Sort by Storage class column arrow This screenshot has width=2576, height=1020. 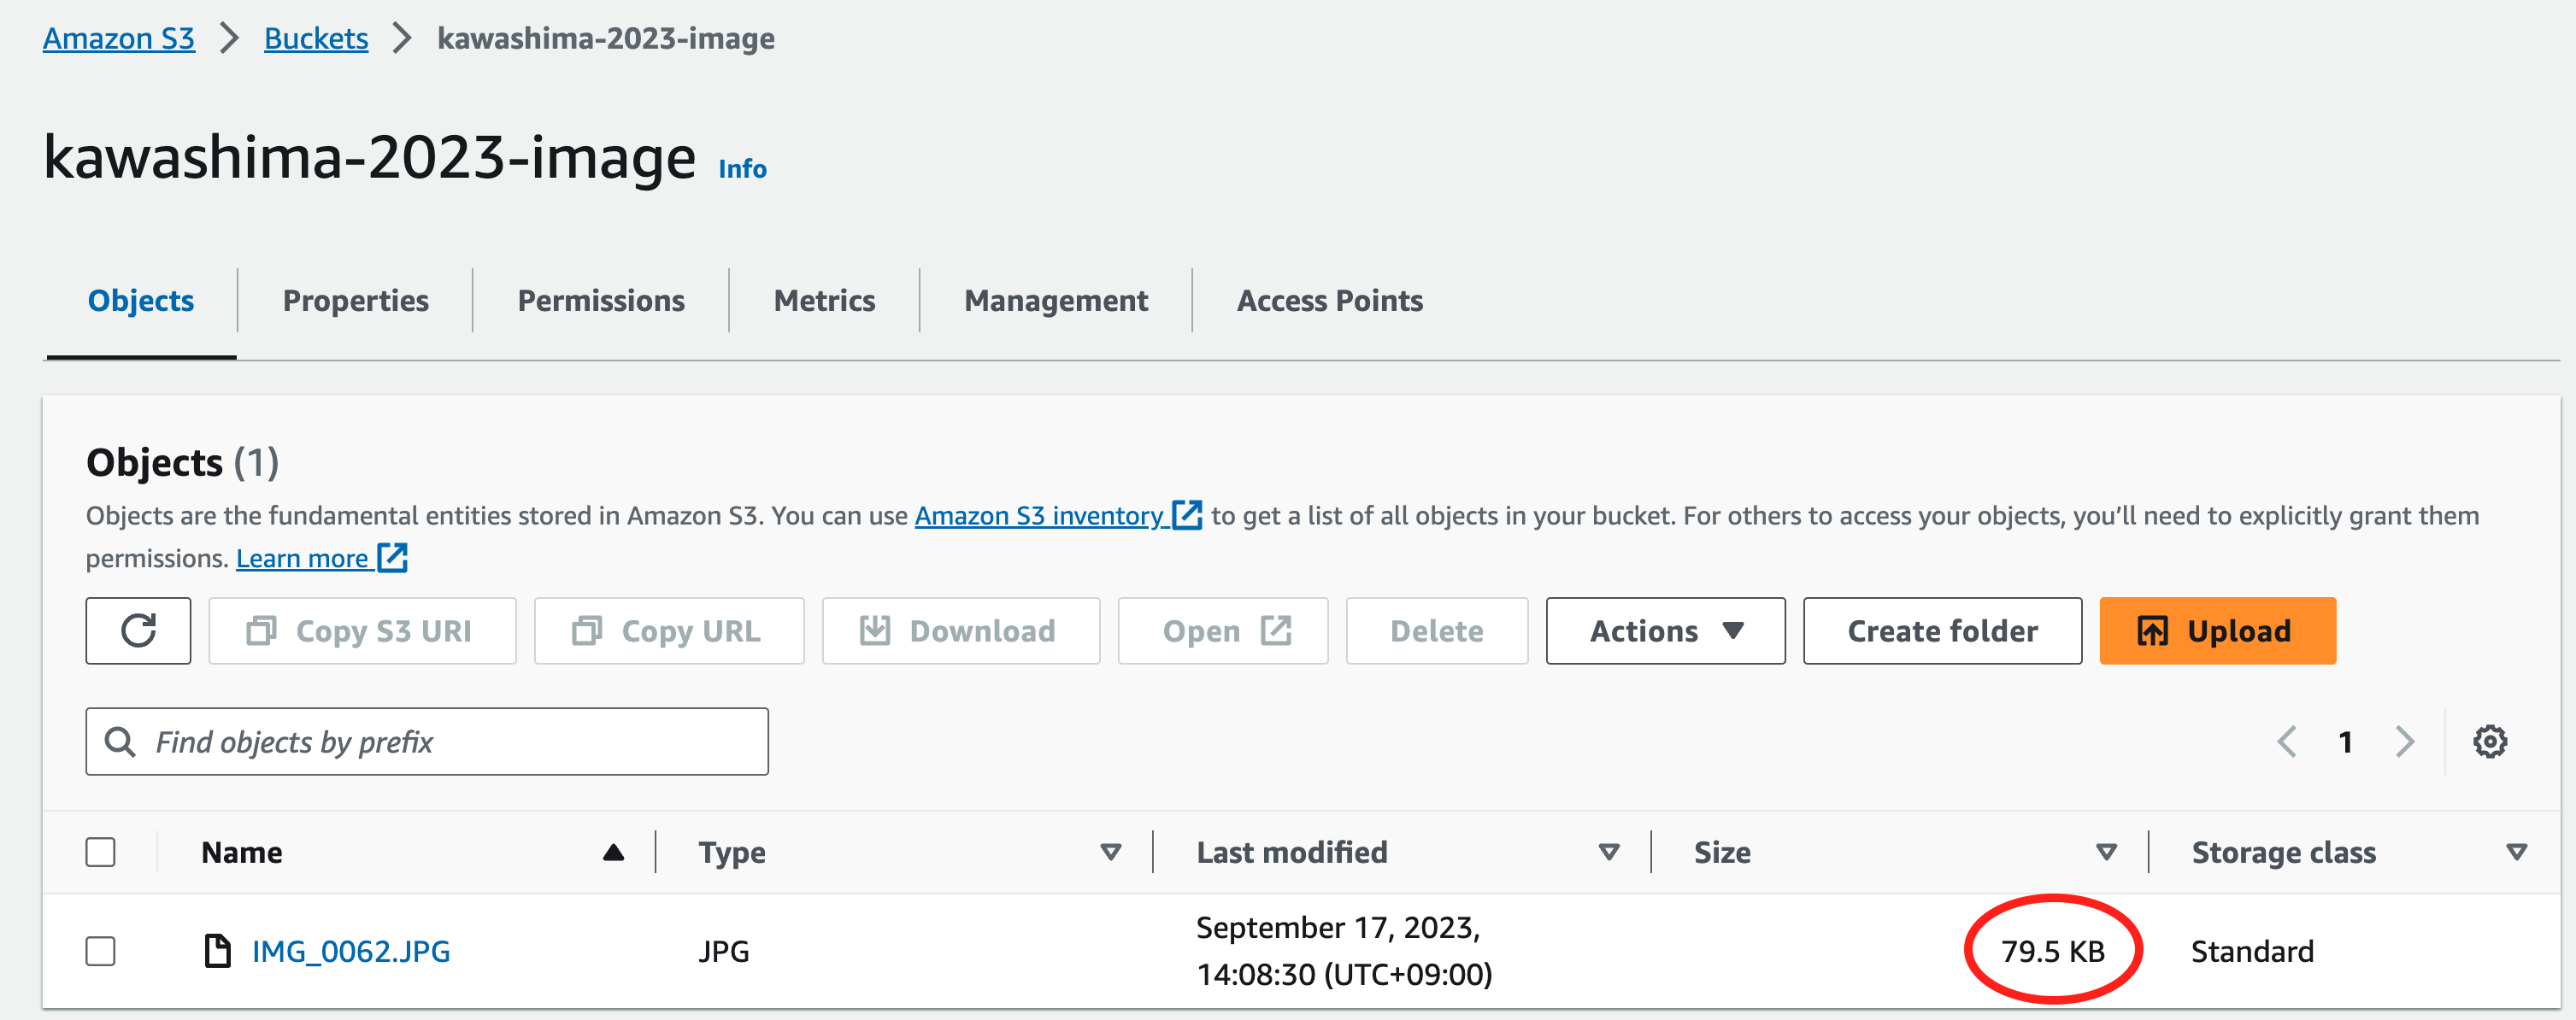point(2516,852)
